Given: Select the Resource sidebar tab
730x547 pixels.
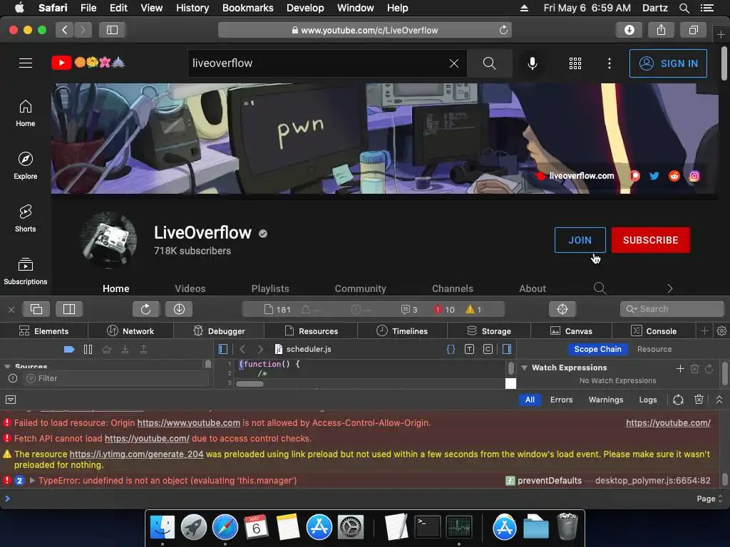Looking at the screenshot, I should [x=654, y=349].
